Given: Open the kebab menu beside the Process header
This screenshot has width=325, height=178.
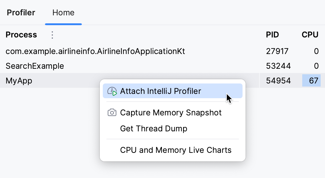Looking at the screenshot, I should click(x=52, y=35).
